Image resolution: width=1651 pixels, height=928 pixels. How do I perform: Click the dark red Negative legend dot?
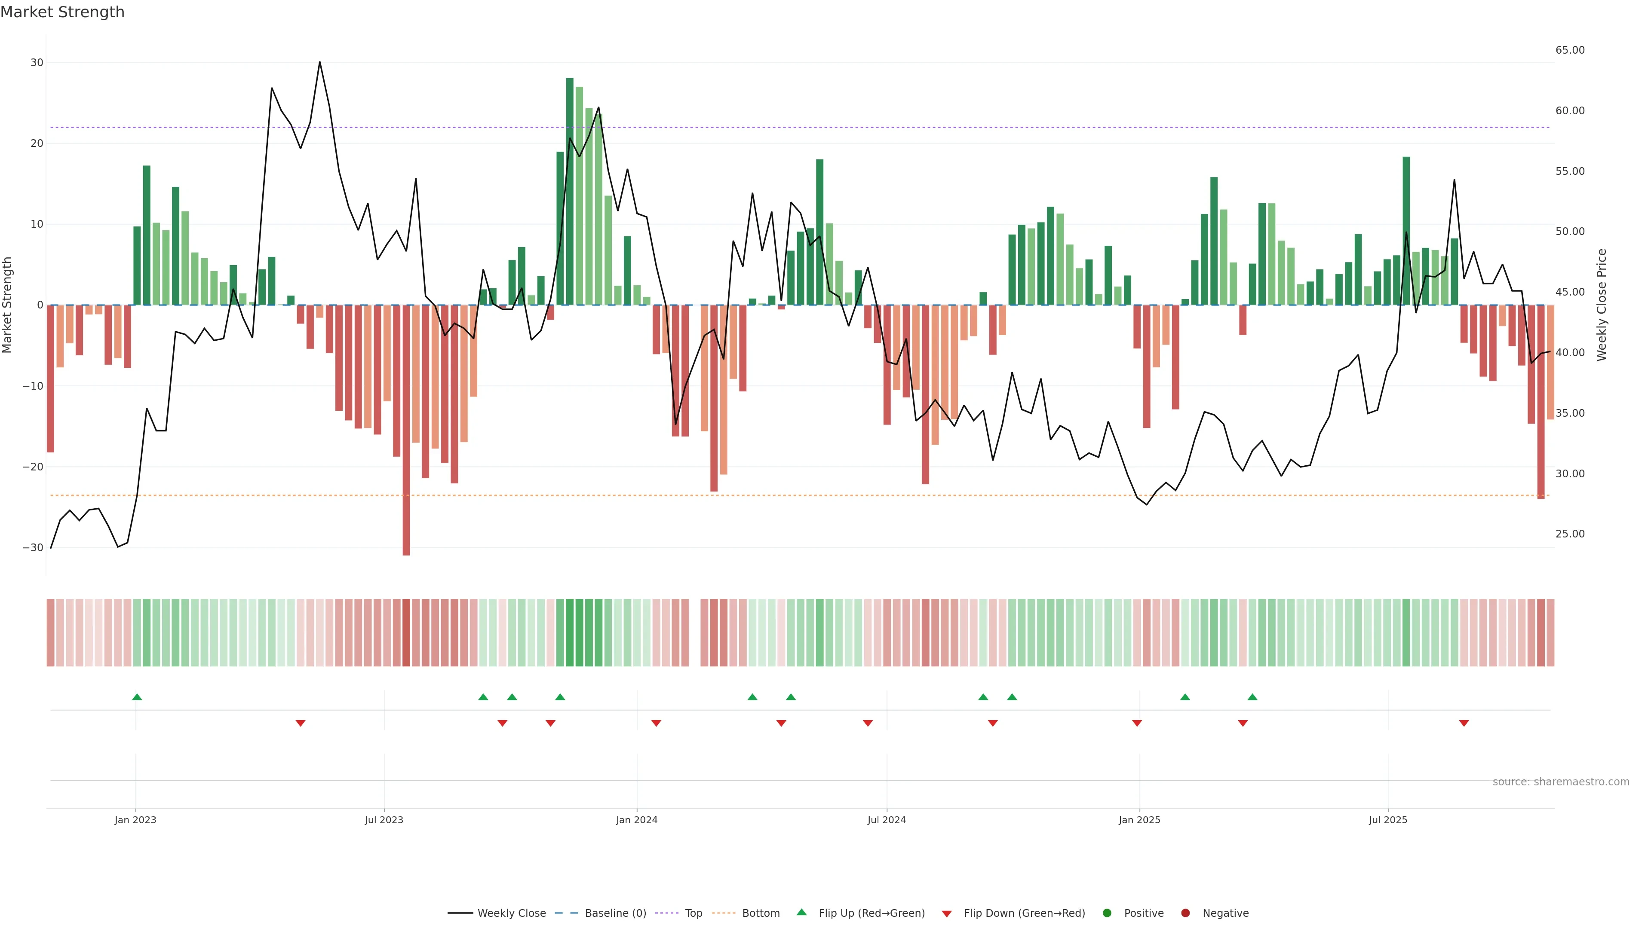(x=1185, y=913)
